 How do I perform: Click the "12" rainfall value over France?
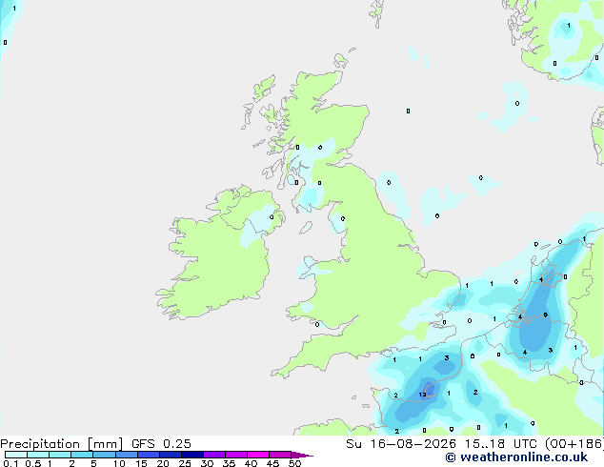423,395
